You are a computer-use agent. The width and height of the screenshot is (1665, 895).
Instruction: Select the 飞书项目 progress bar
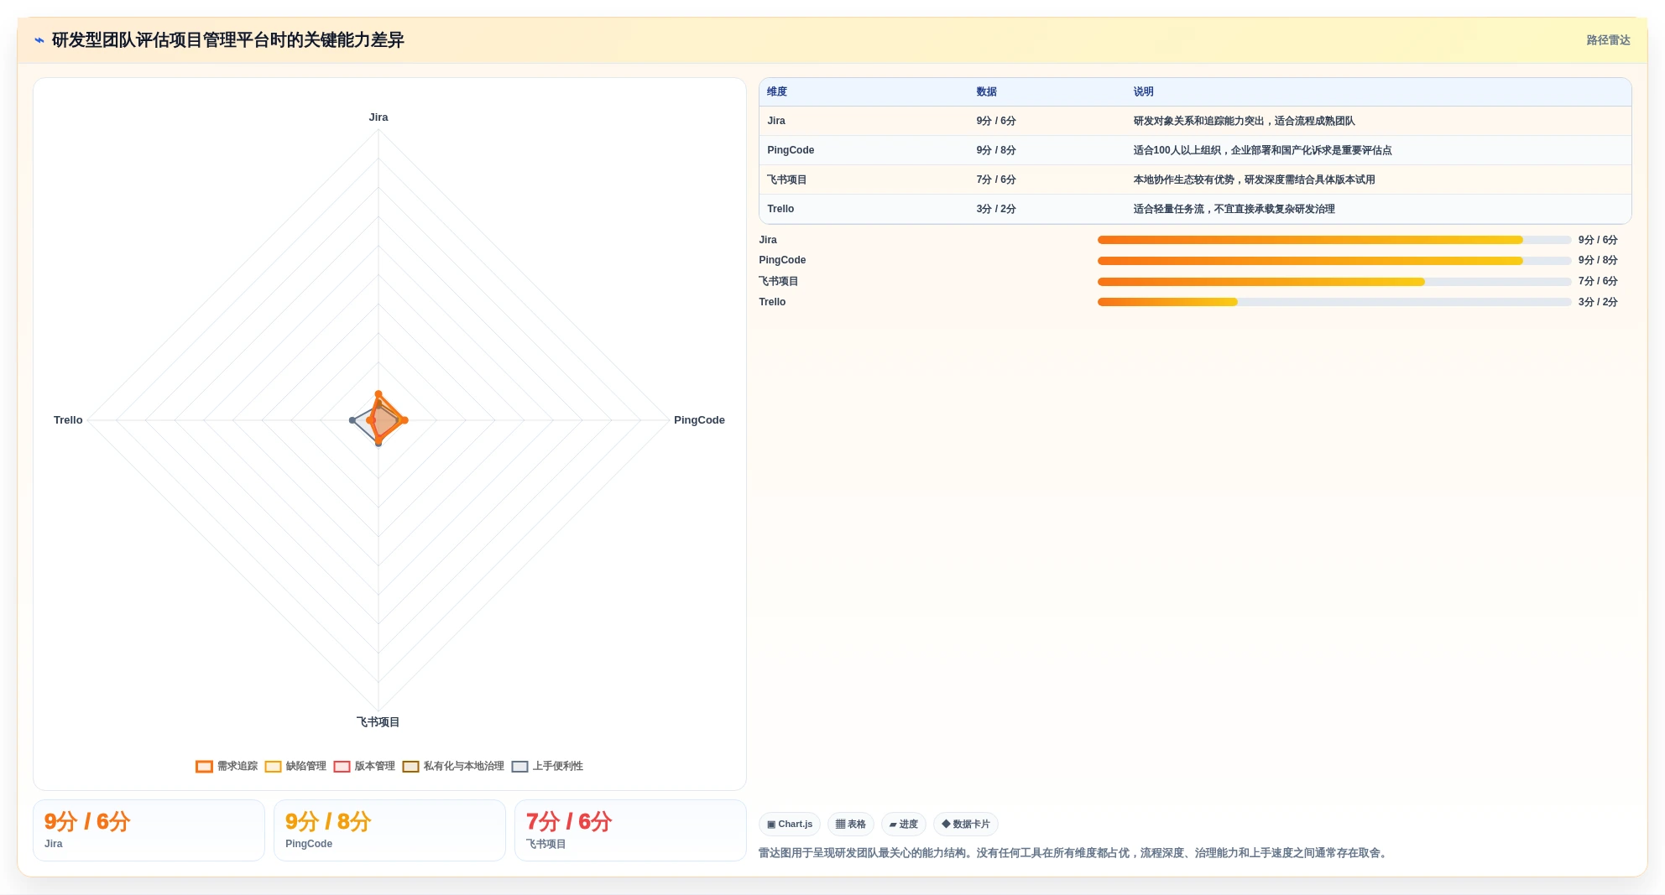[1334, 282]
